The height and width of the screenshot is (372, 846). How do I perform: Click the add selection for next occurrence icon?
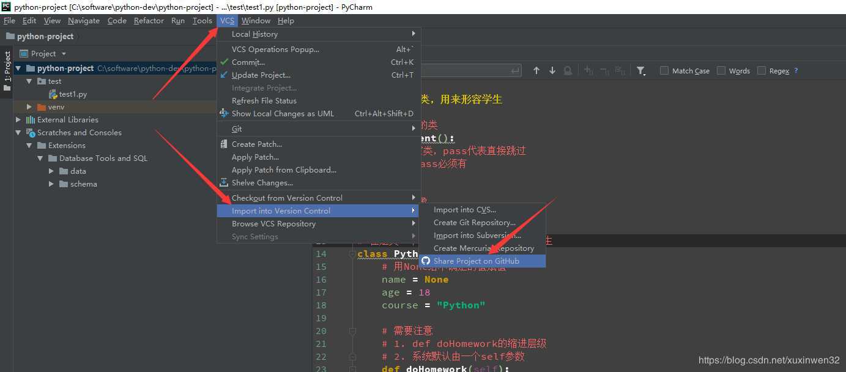(x=588, y=71)
